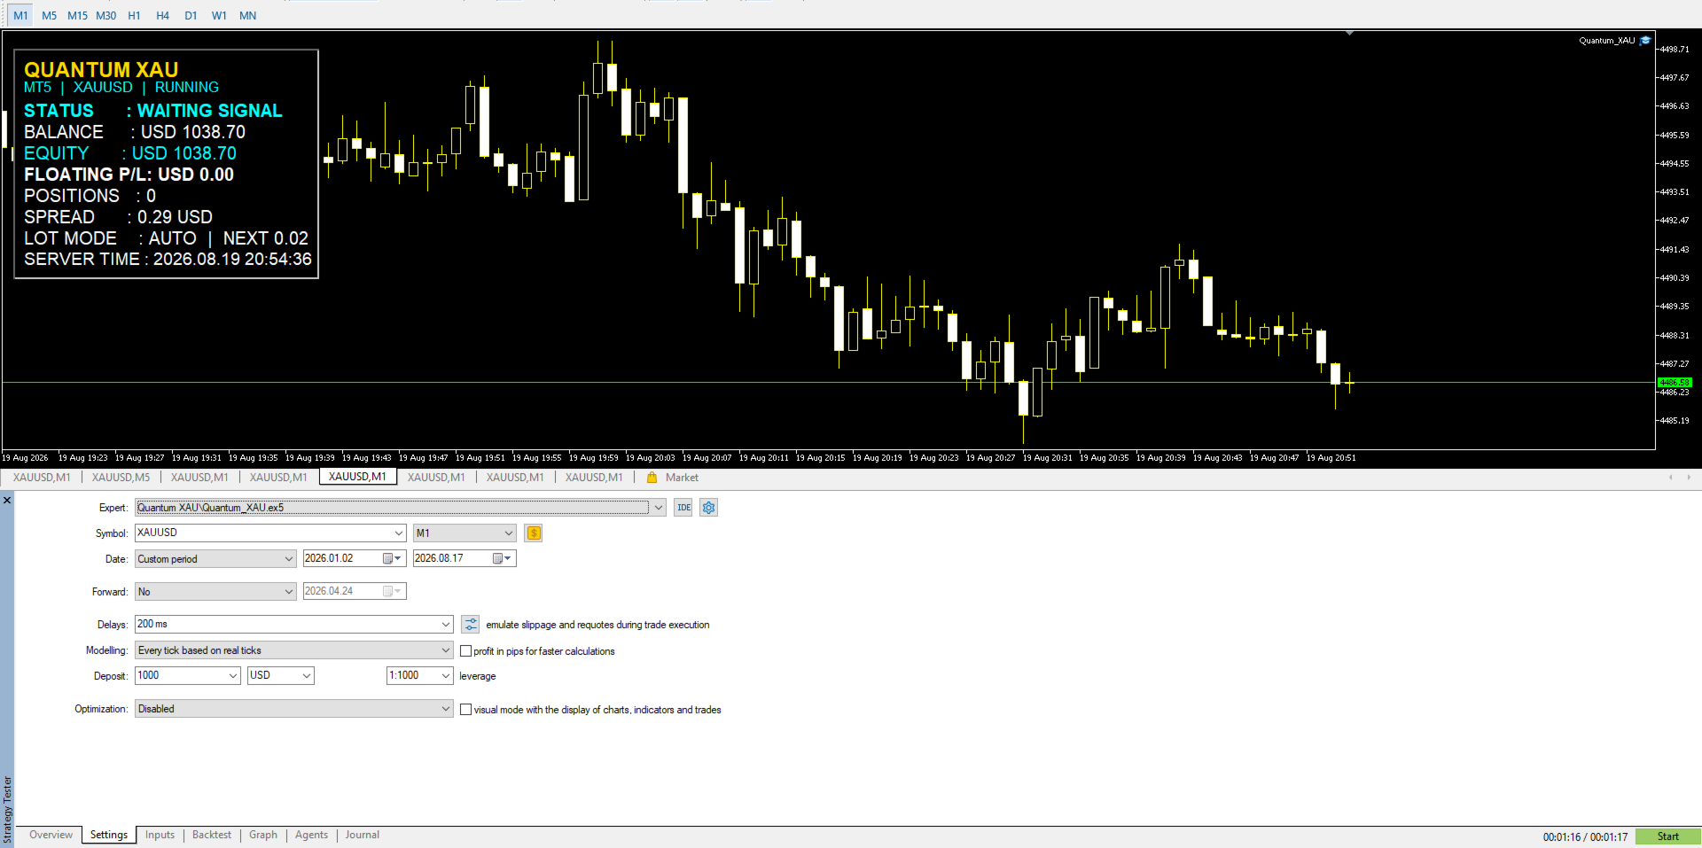The image size is (1702, 848).
Task: Click the BALANCE : USD 1038.70 line
Action: pyautogui.click(x=135, y=132)
